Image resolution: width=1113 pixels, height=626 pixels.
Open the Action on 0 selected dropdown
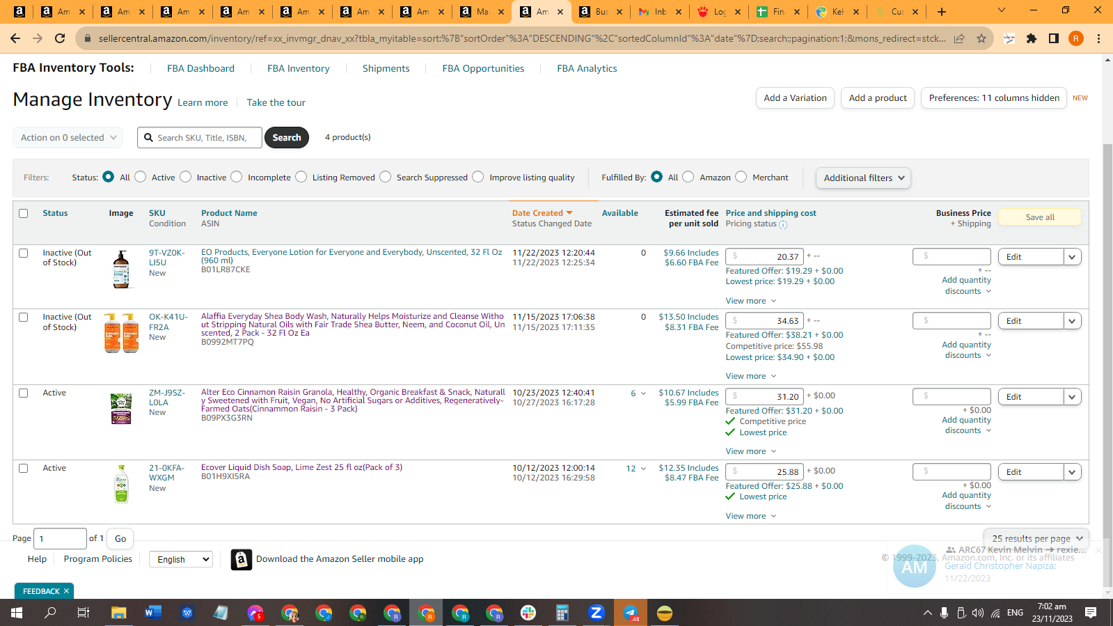[x=68, y=137]
